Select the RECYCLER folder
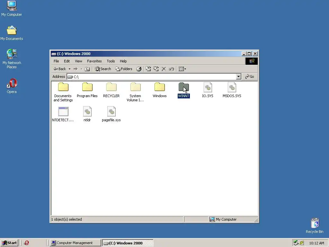This screenshot has width=329, height=247. pyautogui.click(x=111, y=90)
